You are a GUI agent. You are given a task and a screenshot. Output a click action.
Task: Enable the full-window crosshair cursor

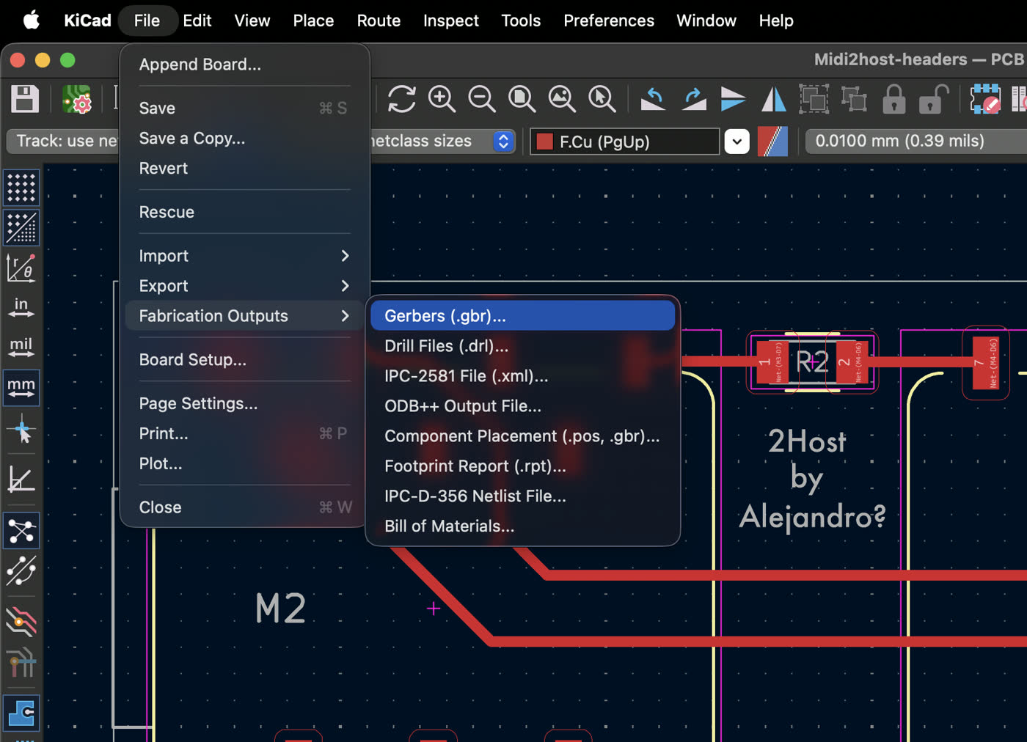pos(21,430)
